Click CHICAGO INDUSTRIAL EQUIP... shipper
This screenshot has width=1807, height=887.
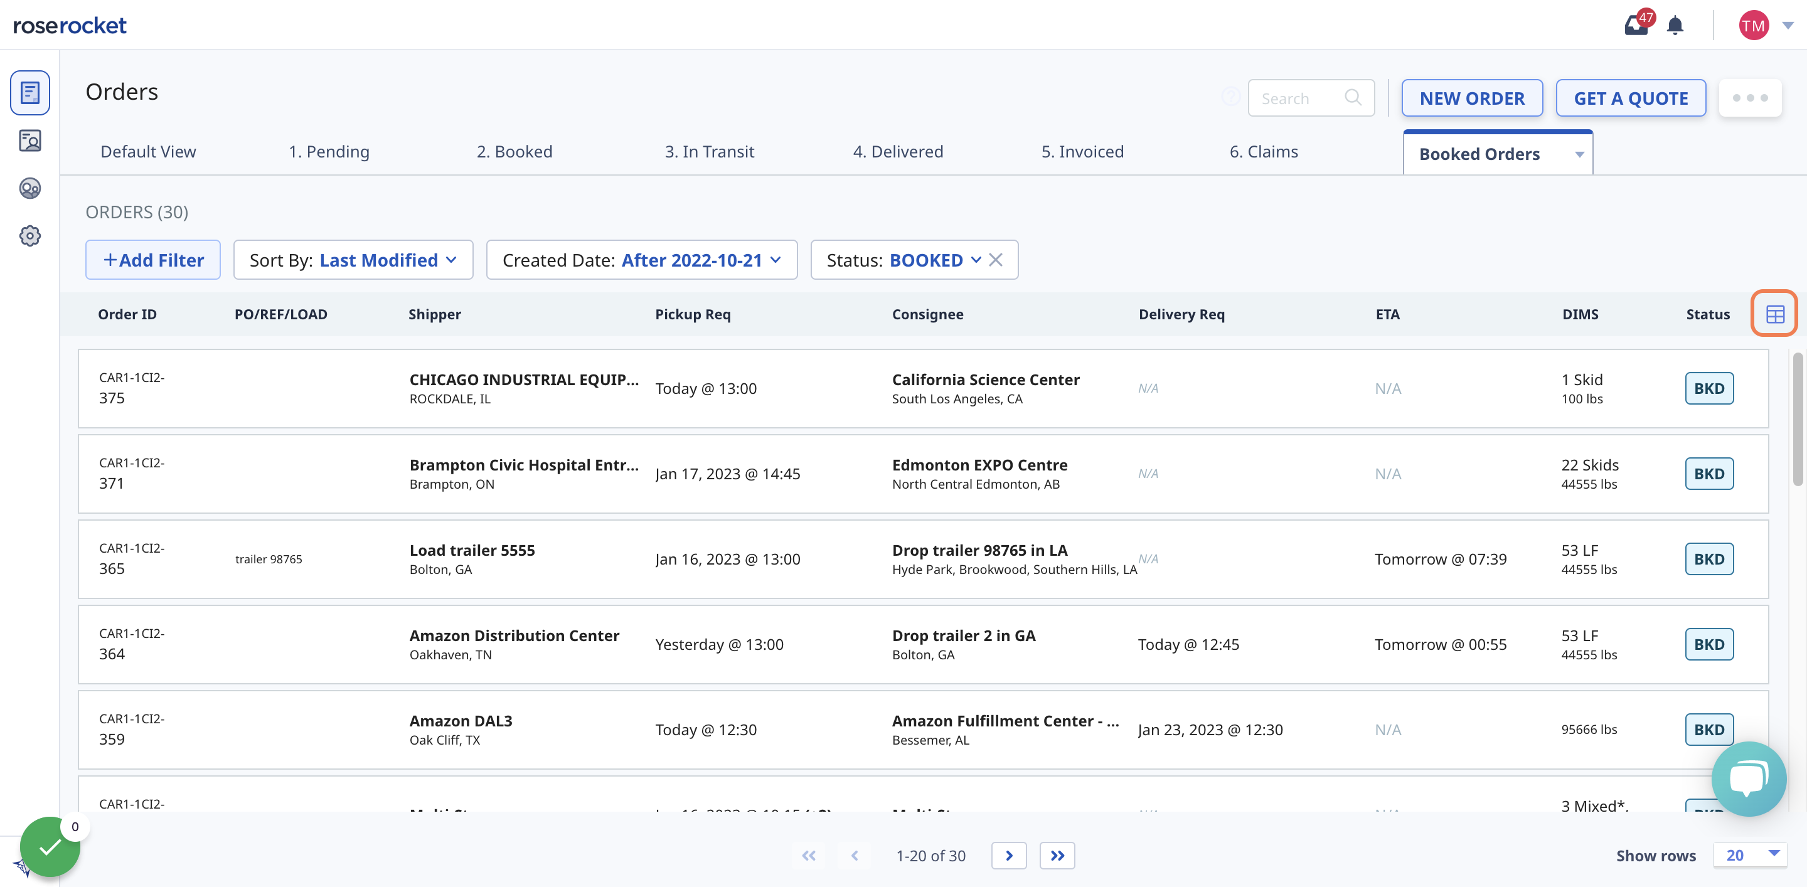[524, 380]
